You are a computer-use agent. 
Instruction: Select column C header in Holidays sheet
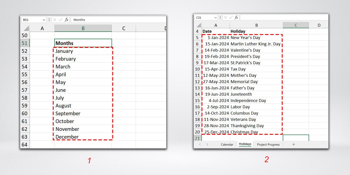296,25
